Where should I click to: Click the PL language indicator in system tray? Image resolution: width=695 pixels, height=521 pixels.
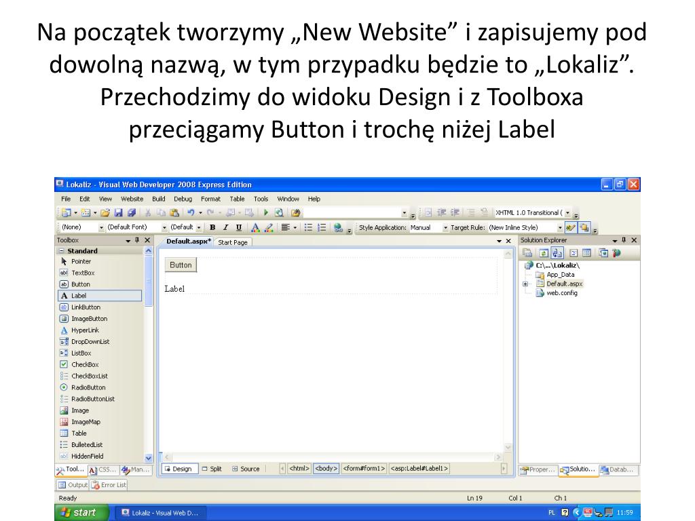551,513
